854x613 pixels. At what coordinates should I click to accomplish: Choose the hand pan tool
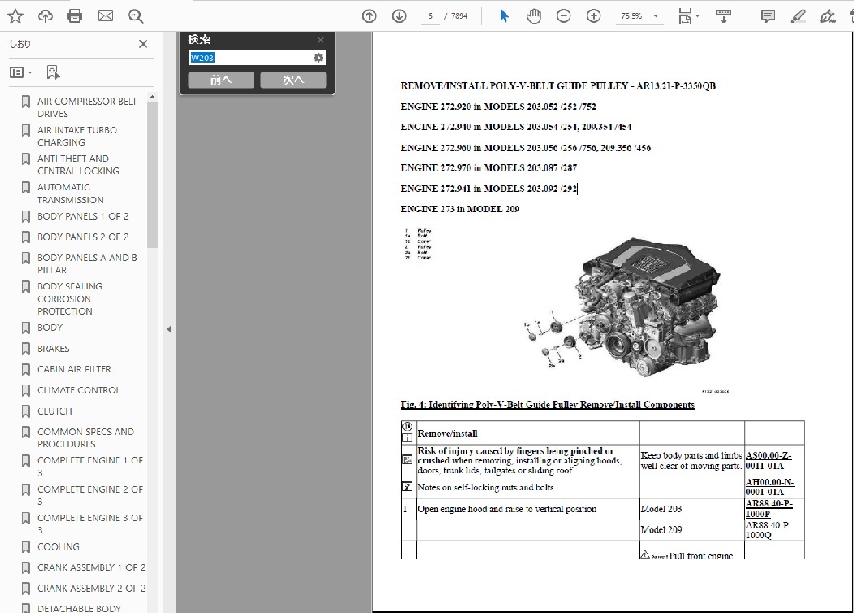click(534, 15)
